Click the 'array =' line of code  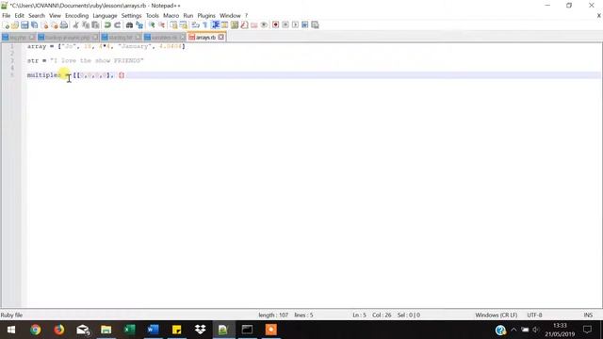click(106, 46)
